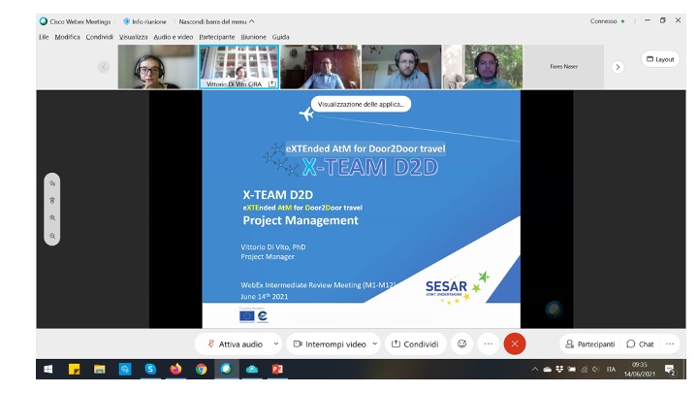The width and height of the screenshot is (698, 393).
Task: Select the Fares Naser participant tile
Action: point(564,67)
